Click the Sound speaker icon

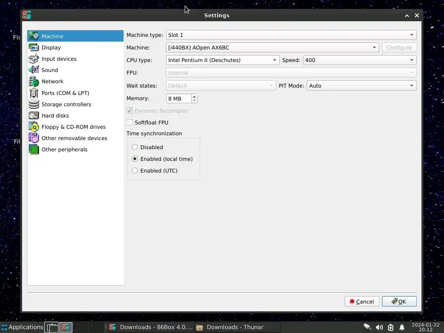[x=34, y=70]
